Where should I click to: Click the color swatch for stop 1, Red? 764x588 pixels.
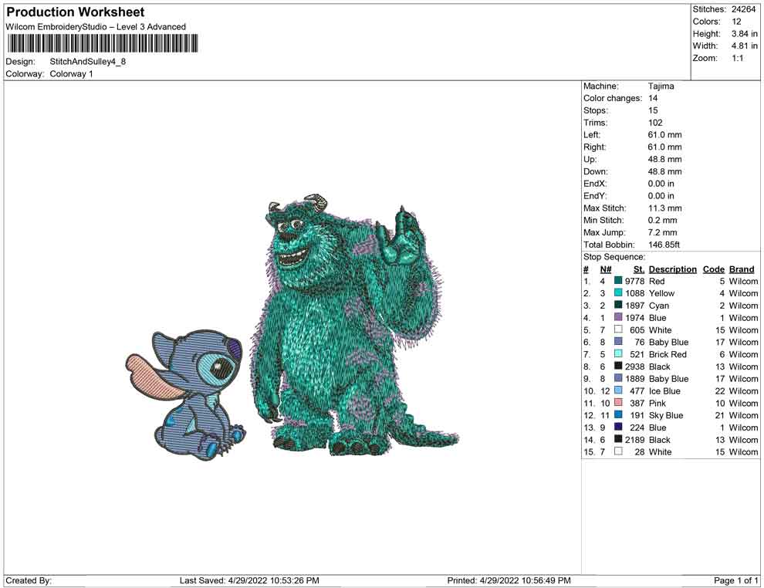pos(618,281)
